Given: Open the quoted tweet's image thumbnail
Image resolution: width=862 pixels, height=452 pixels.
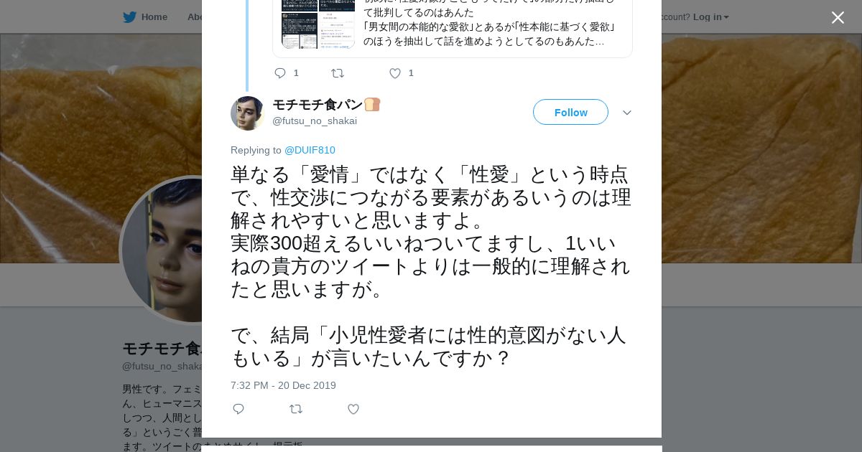Looking at the screenshot, I should tap(318, 24).
